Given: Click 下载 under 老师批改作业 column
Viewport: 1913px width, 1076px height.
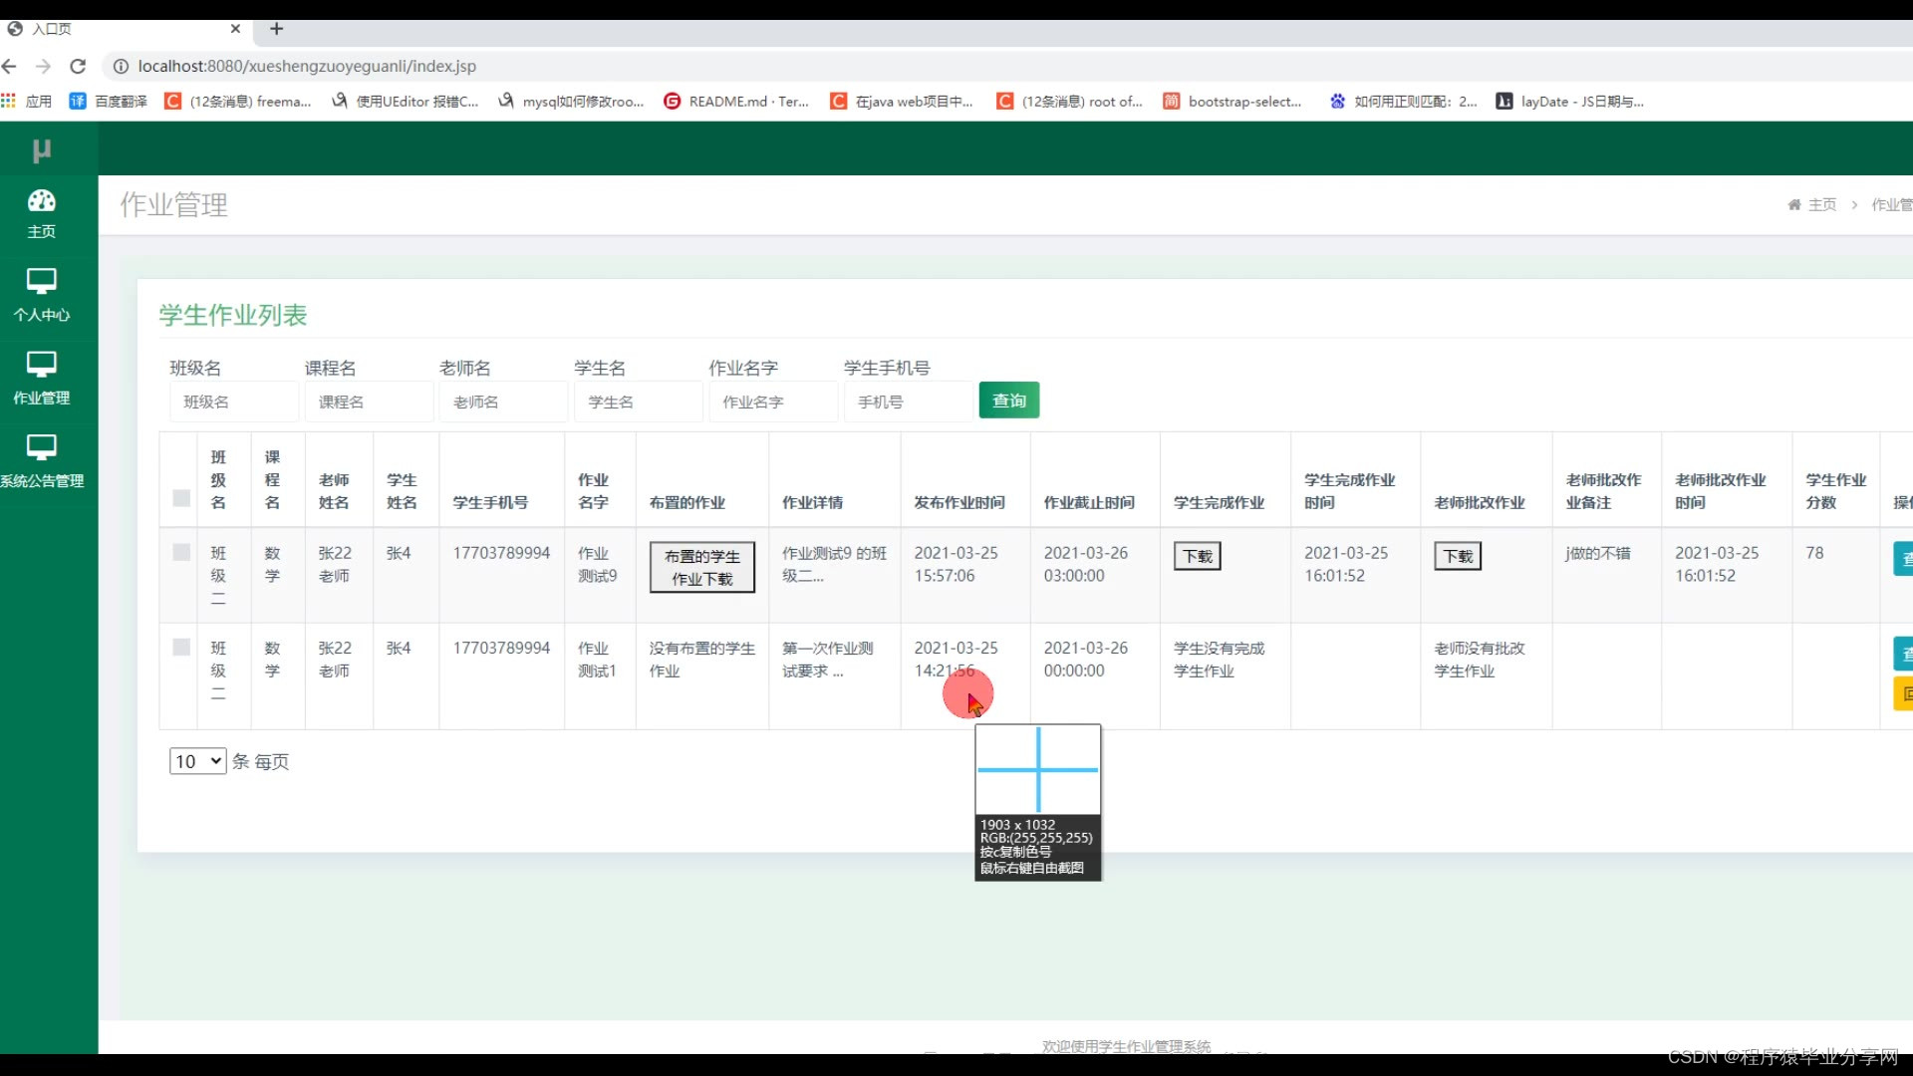Looking at the screenshot, I should pos(1458,556).
